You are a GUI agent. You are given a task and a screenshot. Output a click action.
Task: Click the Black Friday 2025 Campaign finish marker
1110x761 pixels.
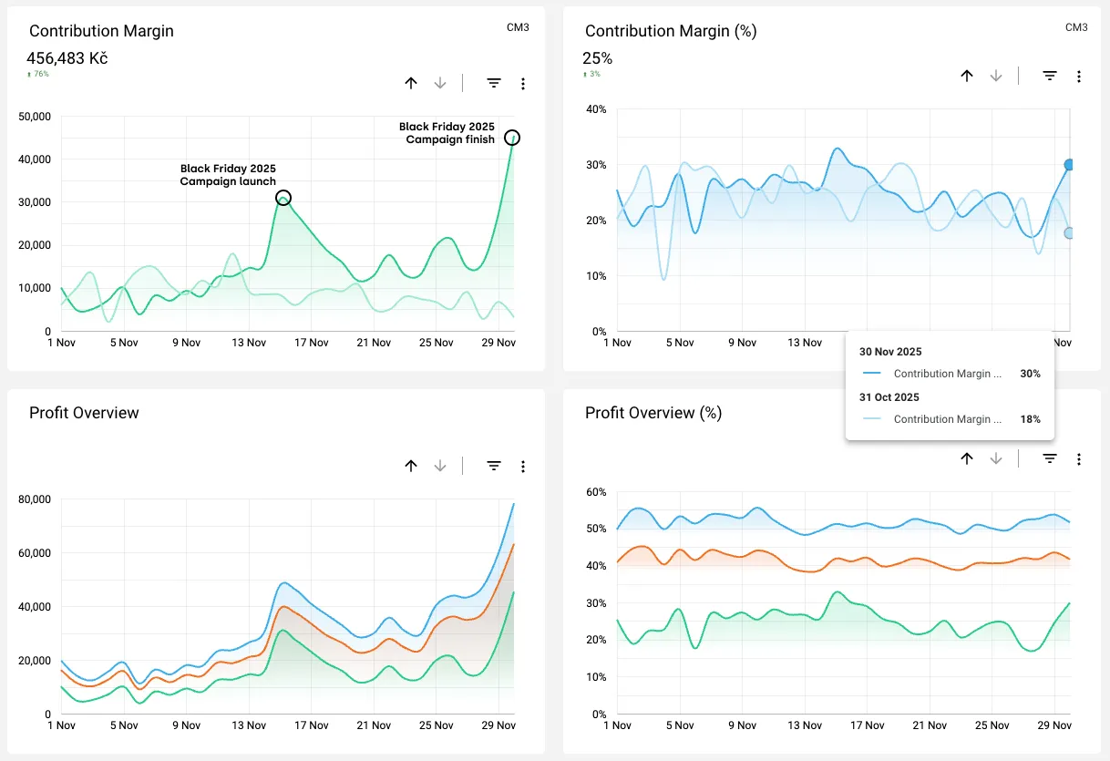512,137
